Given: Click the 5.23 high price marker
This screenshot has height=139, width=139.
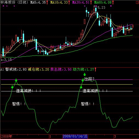Looking at the screenshot, I should [101, 8].
